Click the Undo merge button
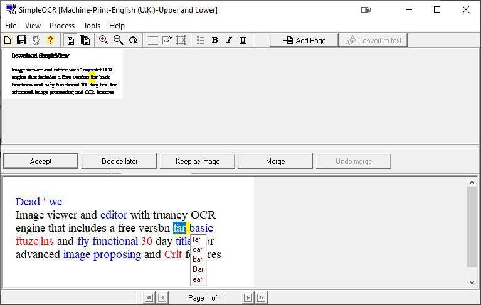481x305 pixels. [354, 161]
